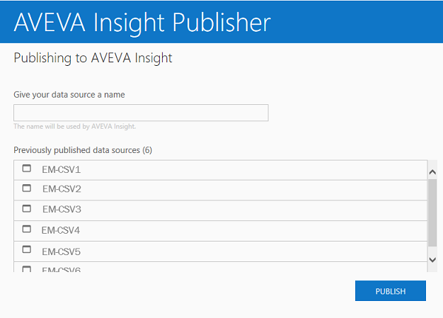Click the EM-CSV3 data source icon
Screen dimensions: 443x318
point(28,209)
